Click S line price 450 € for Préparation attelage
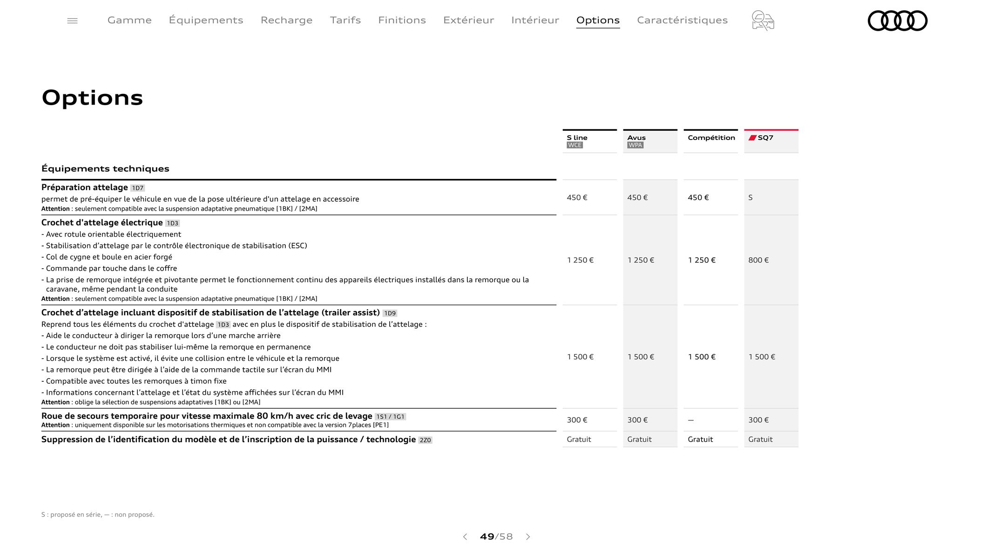The width and height of the screenshot is (993, 558). 577,198
